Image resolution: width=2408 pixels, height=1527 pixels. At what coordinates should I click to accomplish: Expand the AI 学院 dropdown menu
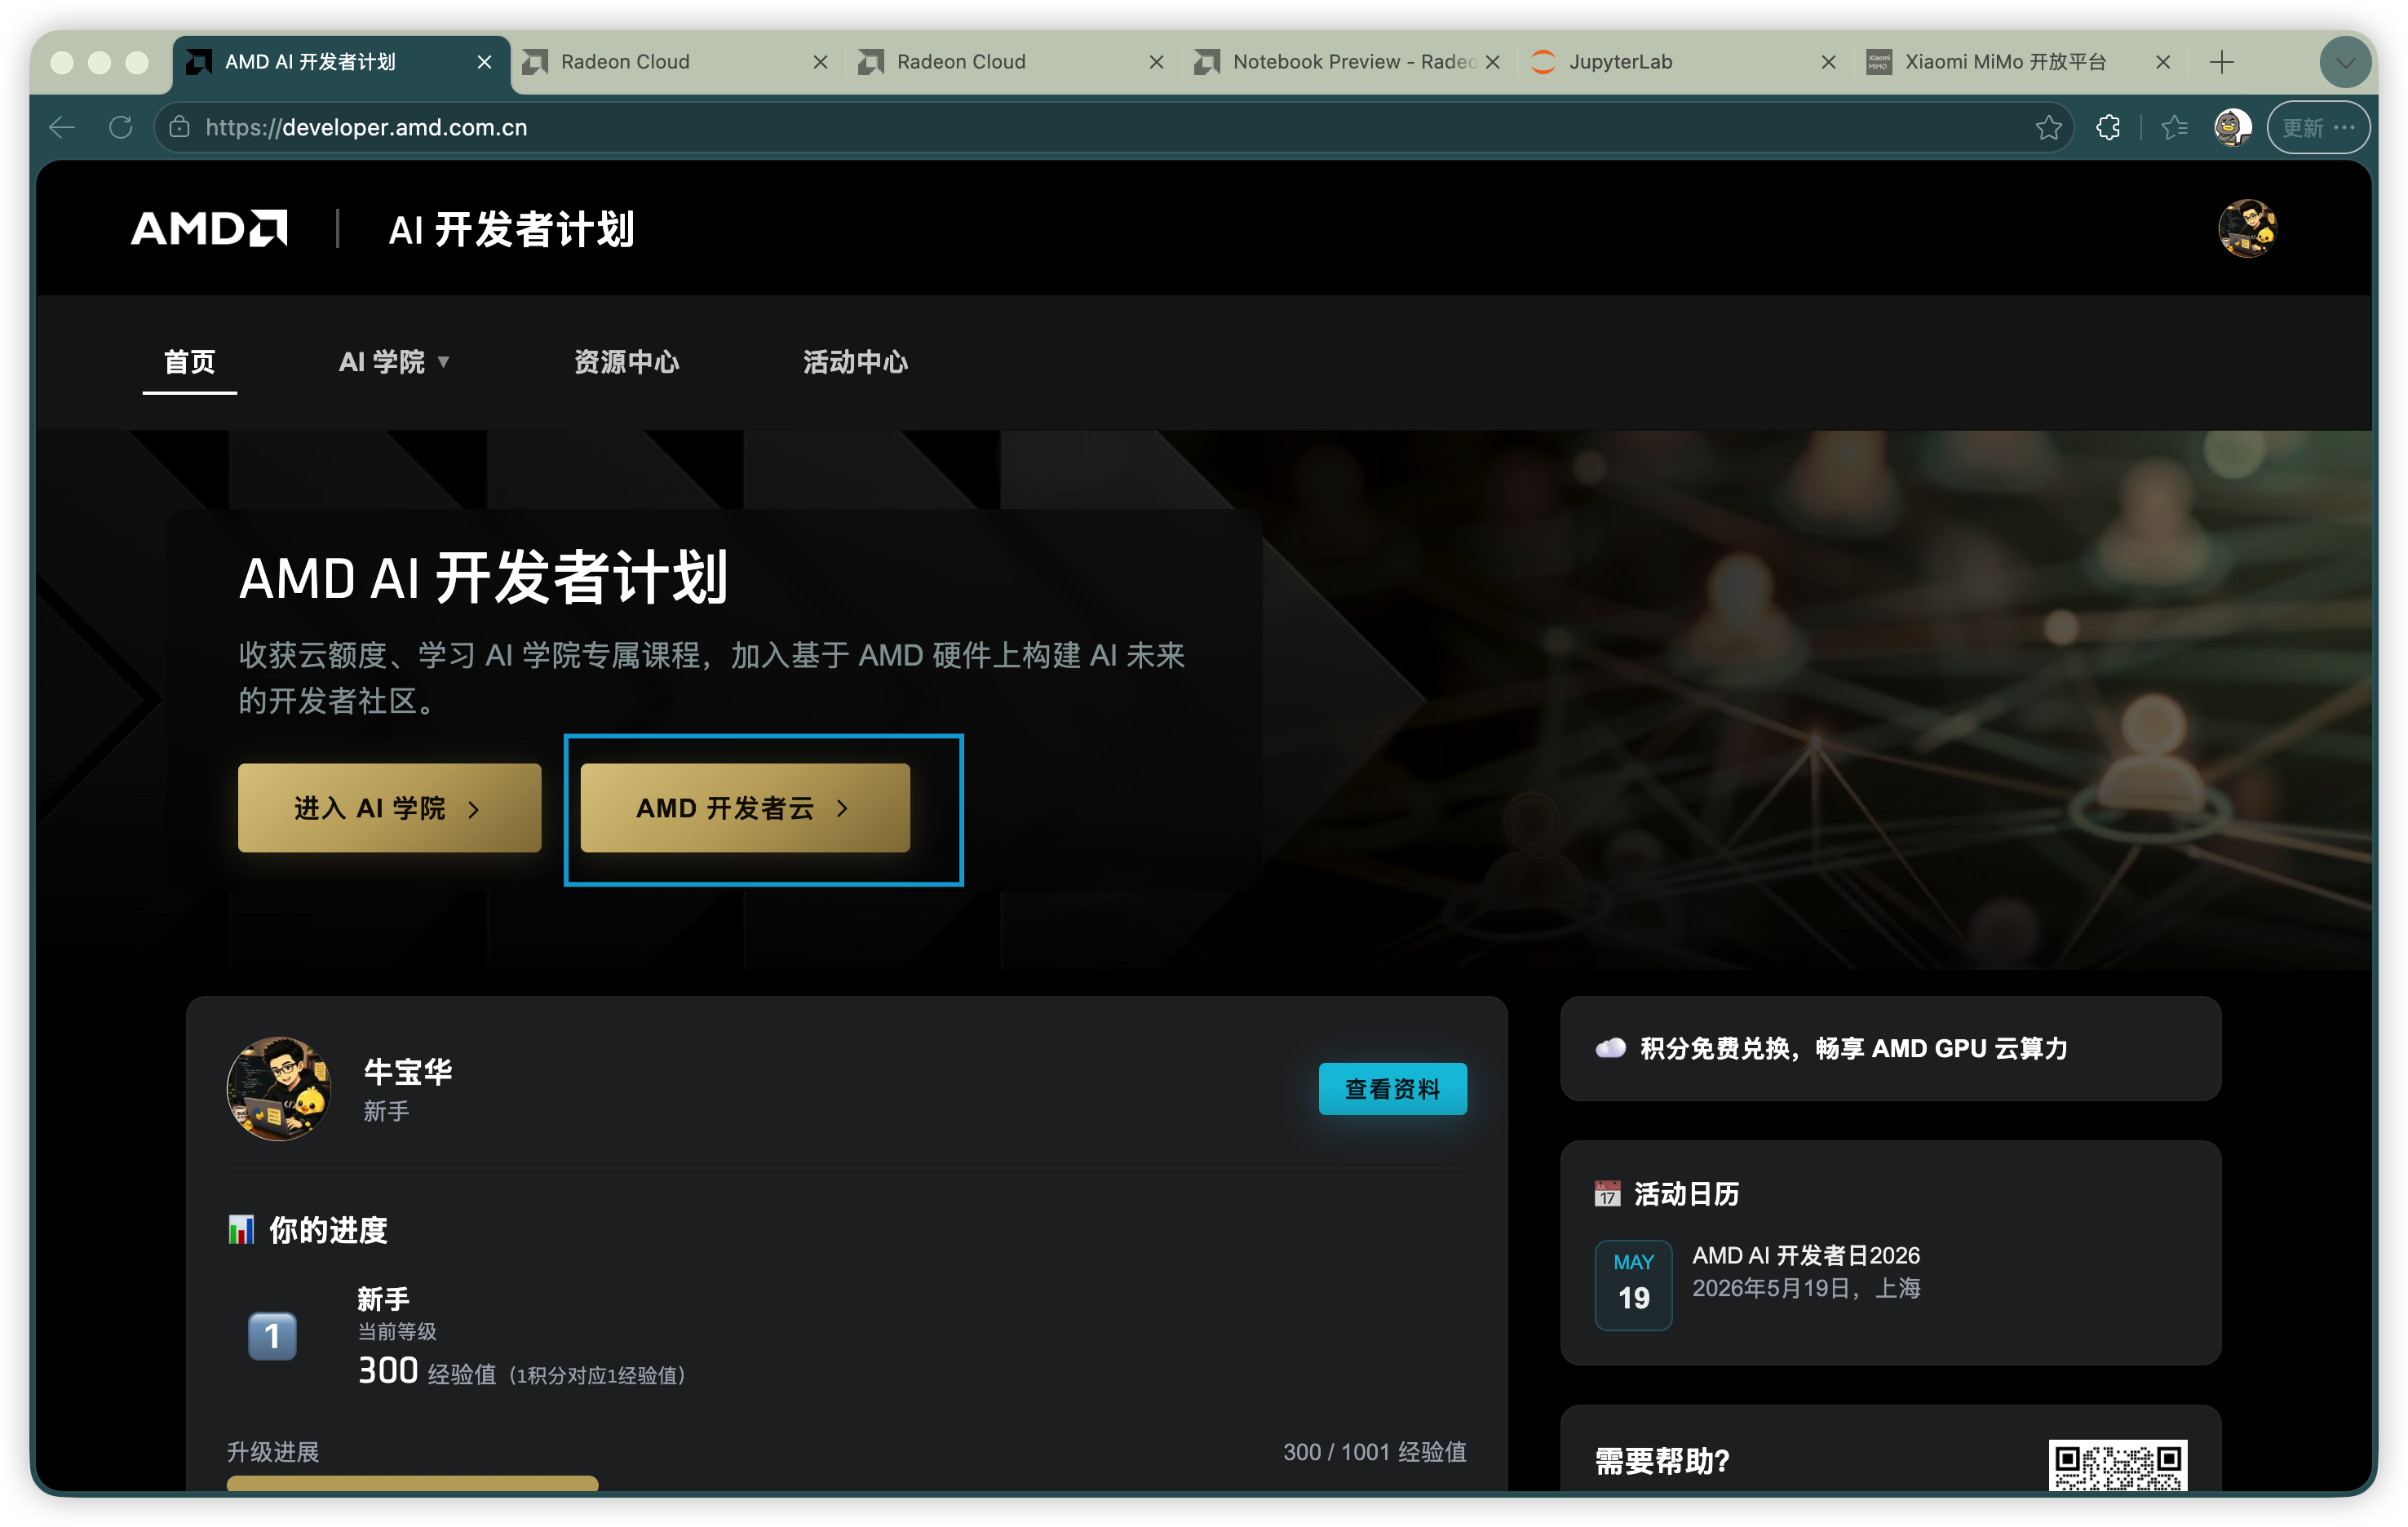point(394,362)
